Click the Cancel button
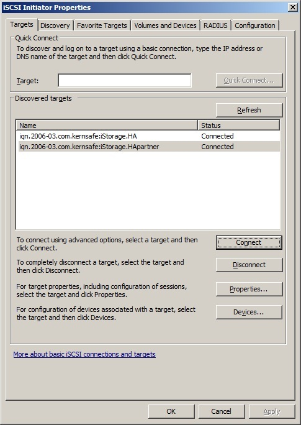The image size is (301, 425). [222, 411]
